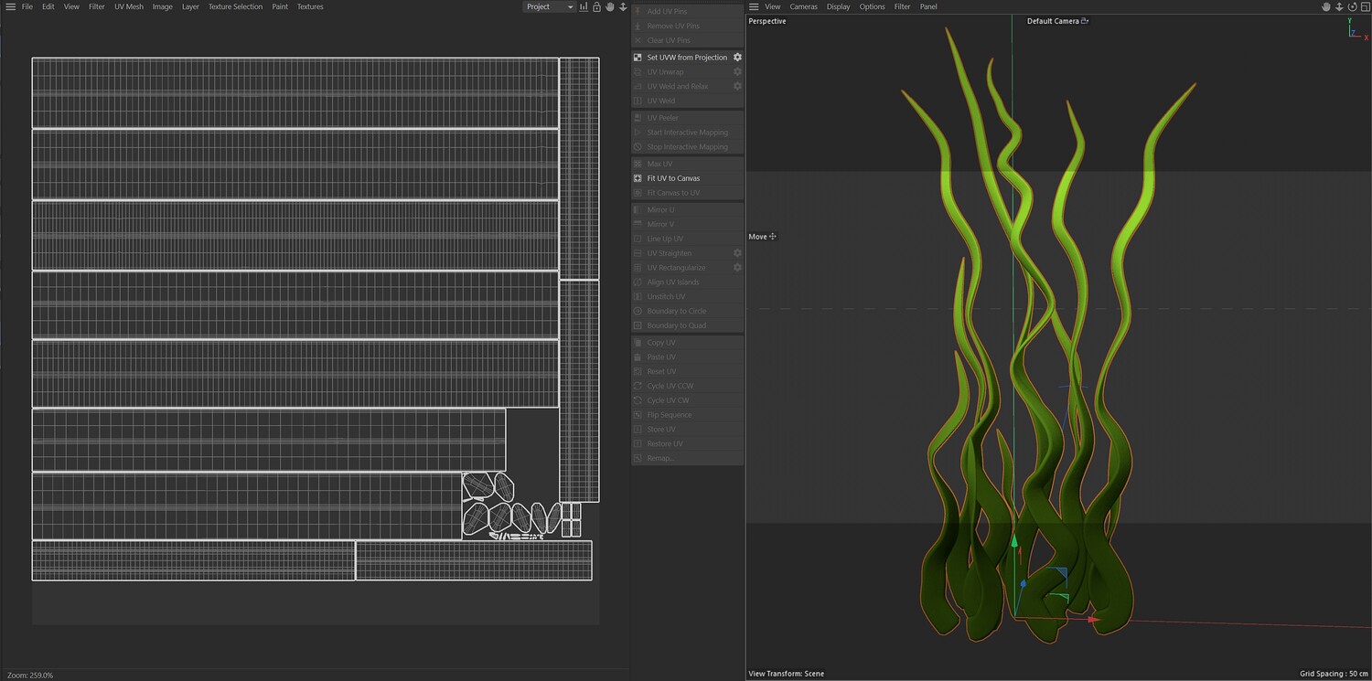Click the 3D viewport rotate camera icon
This screenshot has height=681, width=1372.
pyautogui.click(x=1352, y=6)
